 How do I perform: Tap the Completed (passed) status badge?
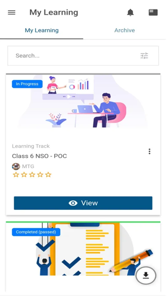coord(36,232)
